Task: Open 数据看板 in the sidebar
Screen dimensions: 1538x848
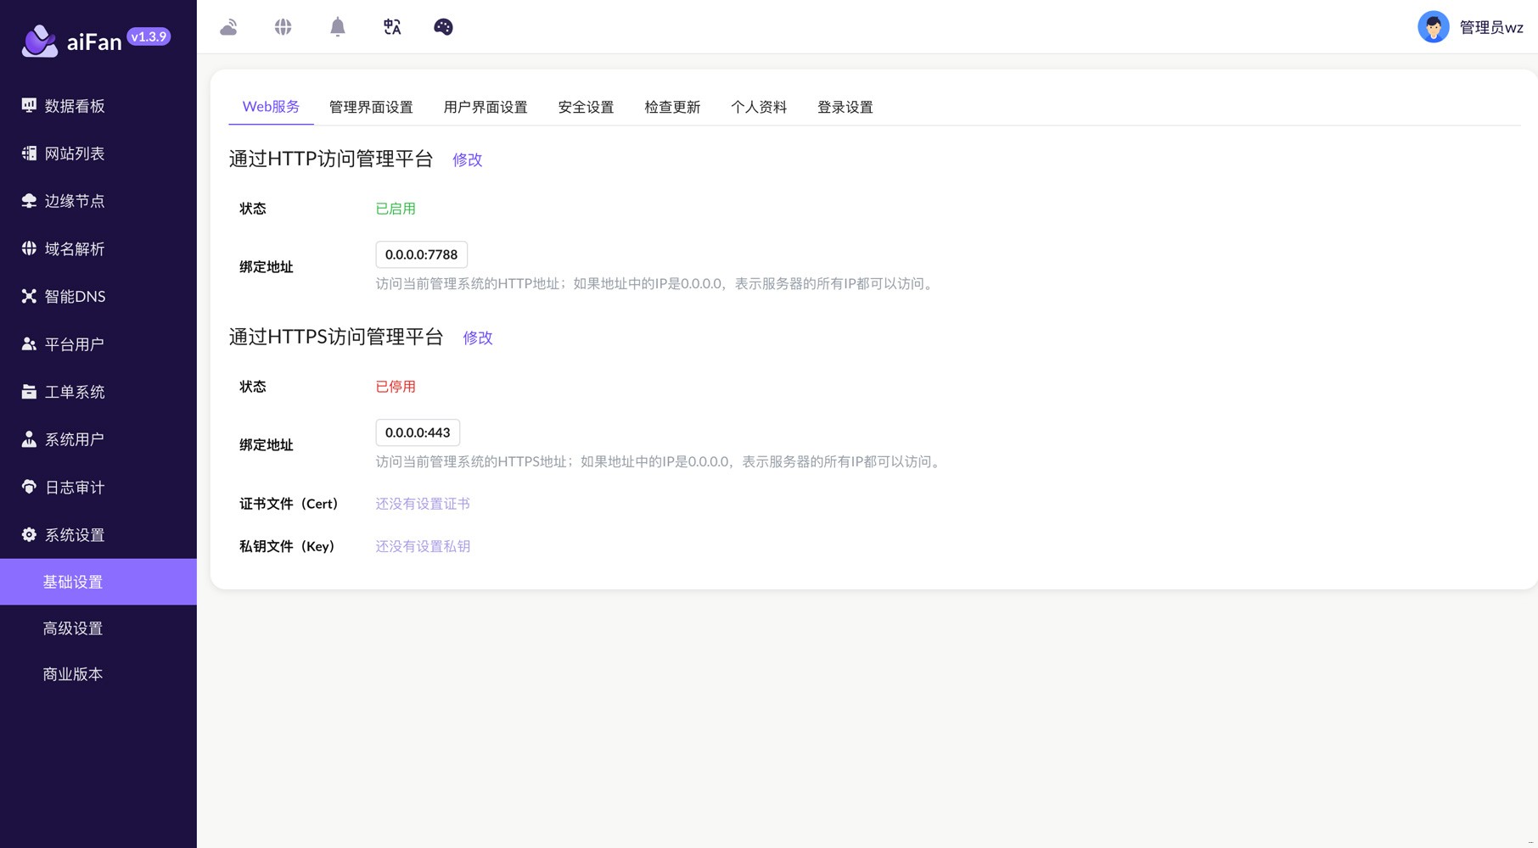Action: pyautogui.click(x=75, y=106)
